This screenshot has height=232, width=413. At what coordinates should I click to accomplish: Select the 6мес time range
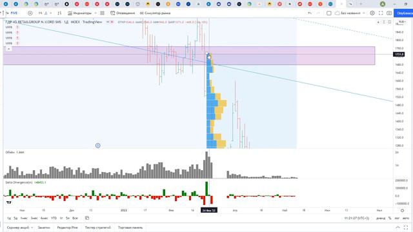tap(44, 218)
